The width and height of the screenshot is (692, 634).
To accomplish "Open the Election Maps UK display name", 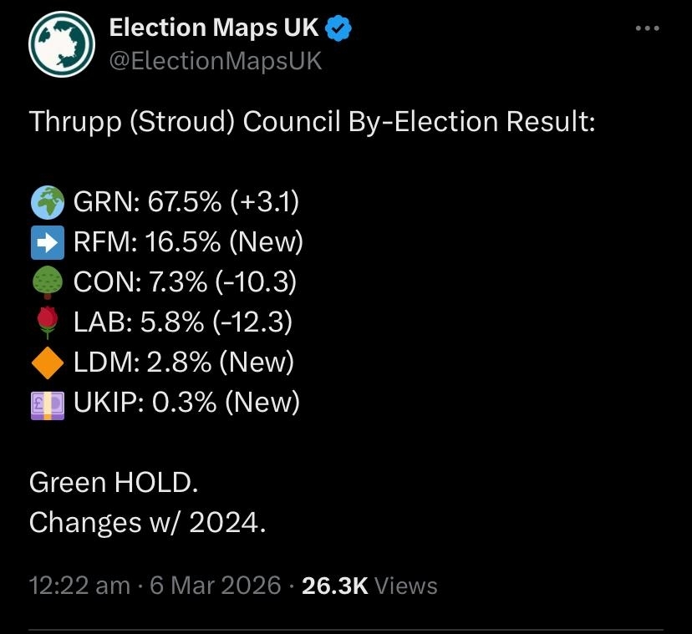I will 214,28.
